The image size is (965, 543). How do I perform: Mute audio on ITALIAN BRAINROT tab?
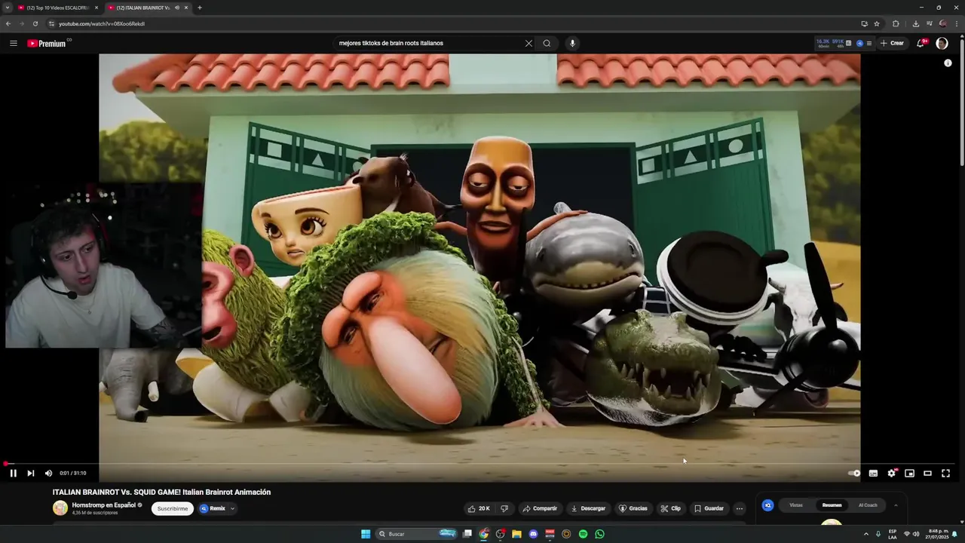point(177,8)
